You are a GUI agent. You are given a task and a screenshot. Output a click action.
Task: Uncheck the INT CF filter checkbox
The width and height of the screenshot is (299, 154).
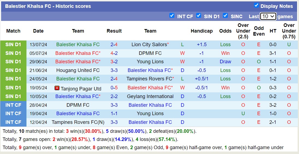coord(172,15)
